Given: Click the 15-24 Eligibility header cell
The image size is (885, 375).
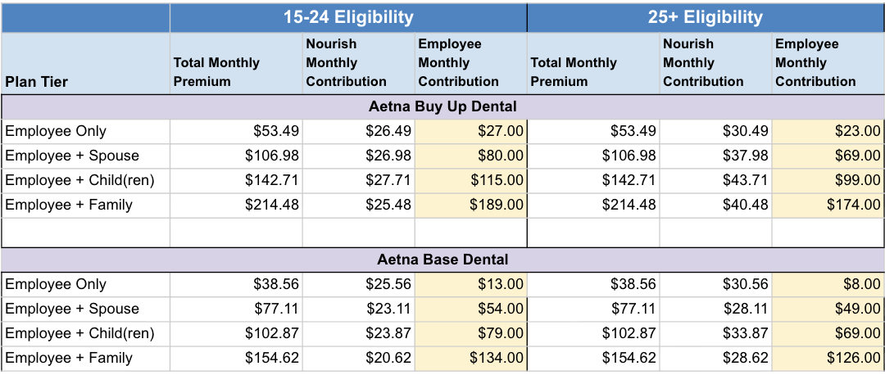Looking at the screenshot, I should coord(348,17).
